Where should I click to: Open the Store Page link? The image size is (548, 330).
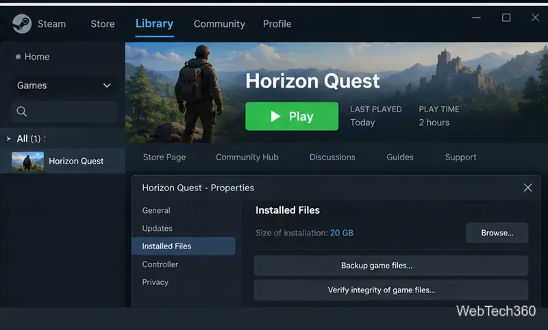[164, 157]
